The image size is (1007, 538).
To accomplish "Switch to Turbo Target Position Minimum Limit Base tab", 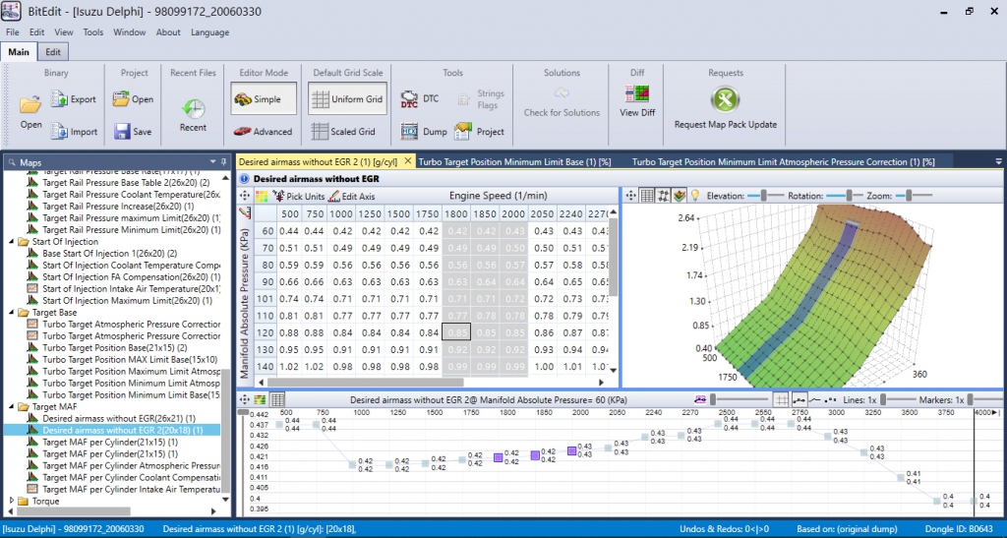I will (514, 161).
